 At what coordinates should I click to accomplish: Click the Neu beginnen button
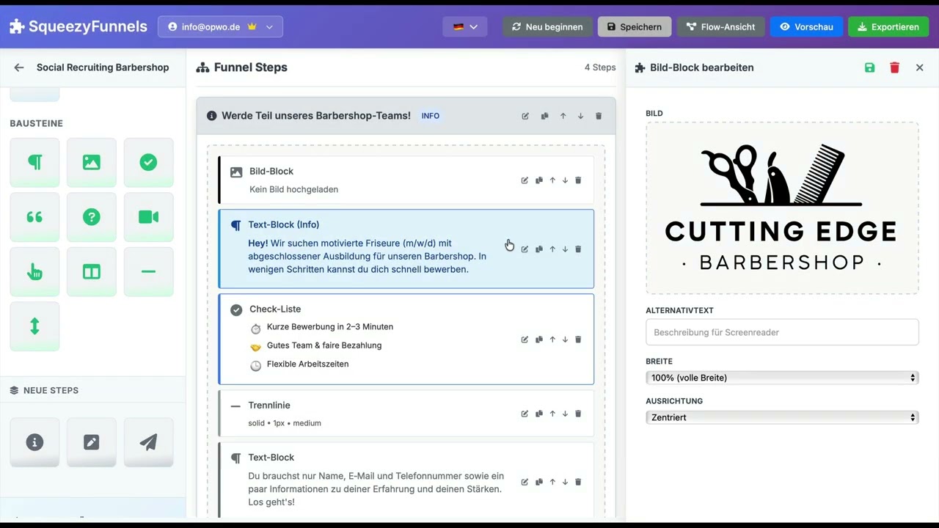click(x=547, y=26)
